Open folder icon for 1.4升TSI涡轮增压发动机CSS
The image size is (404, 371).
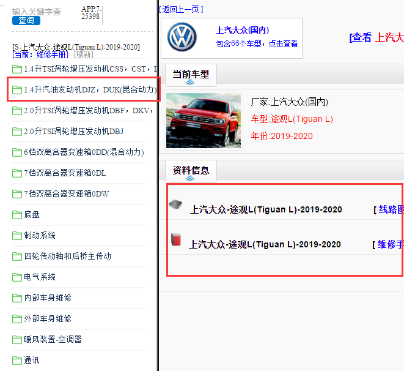point(17,69)
